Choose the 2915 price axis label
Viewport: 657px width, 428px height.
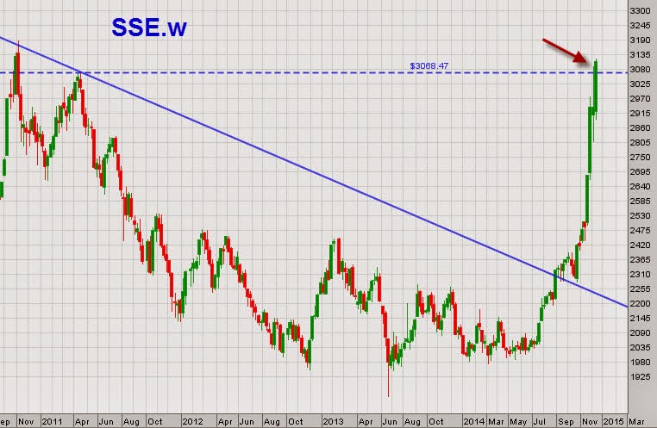[x=641, y=114]
